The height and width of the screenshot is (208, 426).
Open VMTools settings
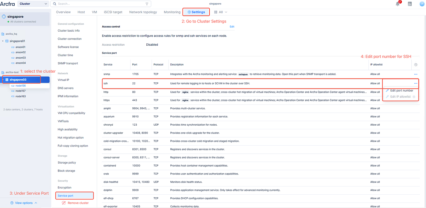click(x=64, y=121)
